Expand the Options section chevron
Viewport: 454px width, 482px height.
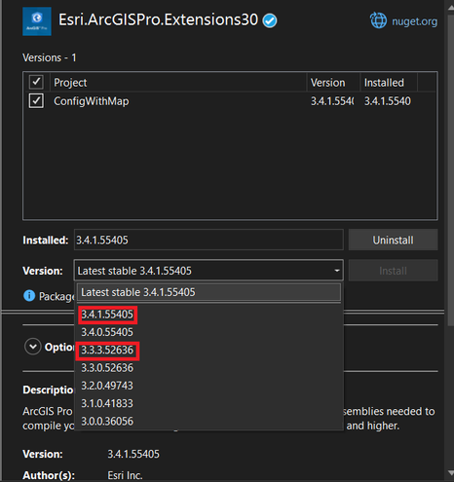pyautogui.click(x=33, y=347)
